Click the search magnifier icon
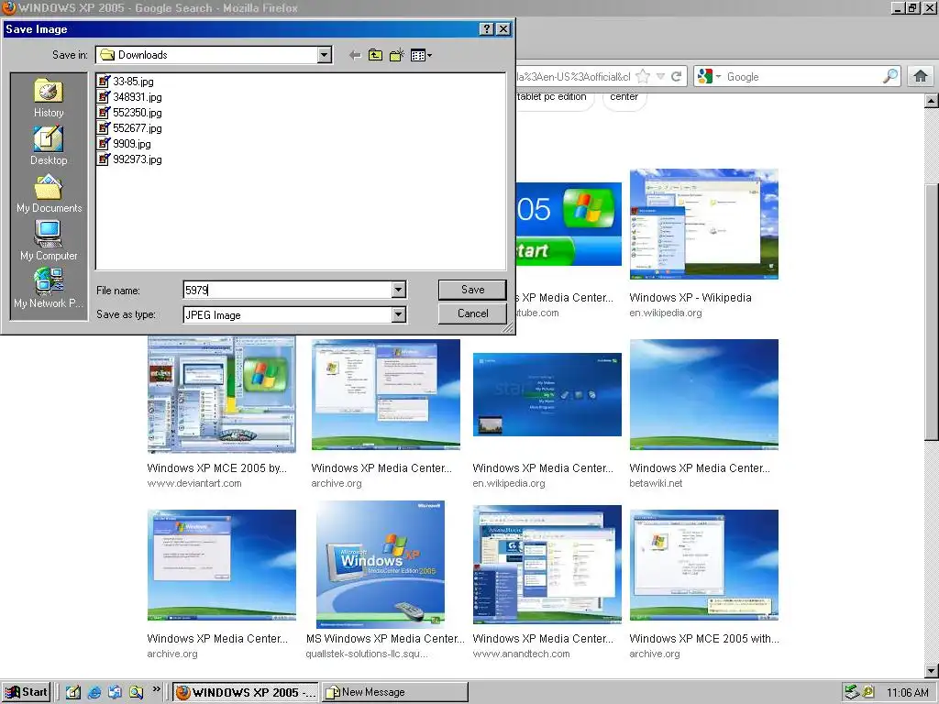Screen dimensions: 939x704 [x=890, y=77]
